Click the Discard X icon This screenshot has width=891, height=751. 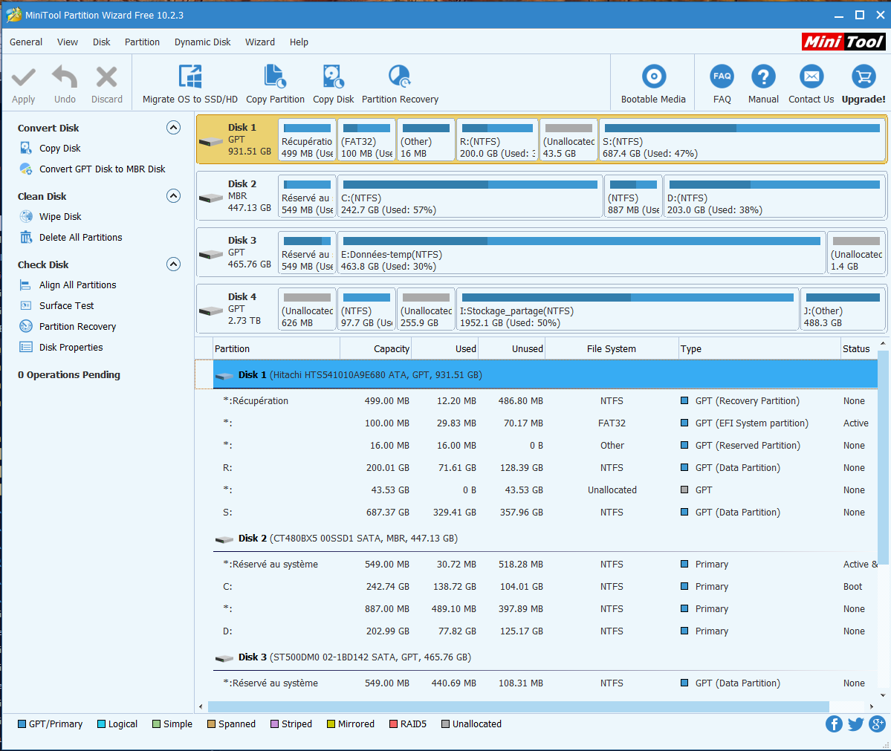tap(107, 77)
